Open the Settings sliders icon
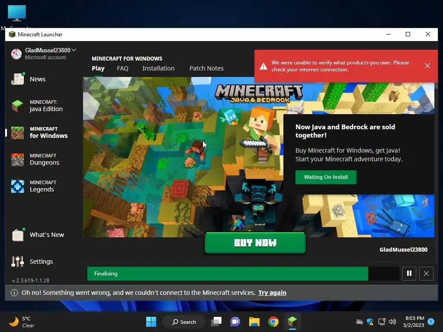Viewport: 443px width, 332px height. click(17, 262)
